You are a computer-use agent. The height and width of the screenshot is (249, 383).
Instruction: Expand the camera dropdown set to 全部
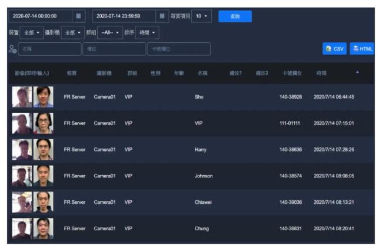coord(71,33)
